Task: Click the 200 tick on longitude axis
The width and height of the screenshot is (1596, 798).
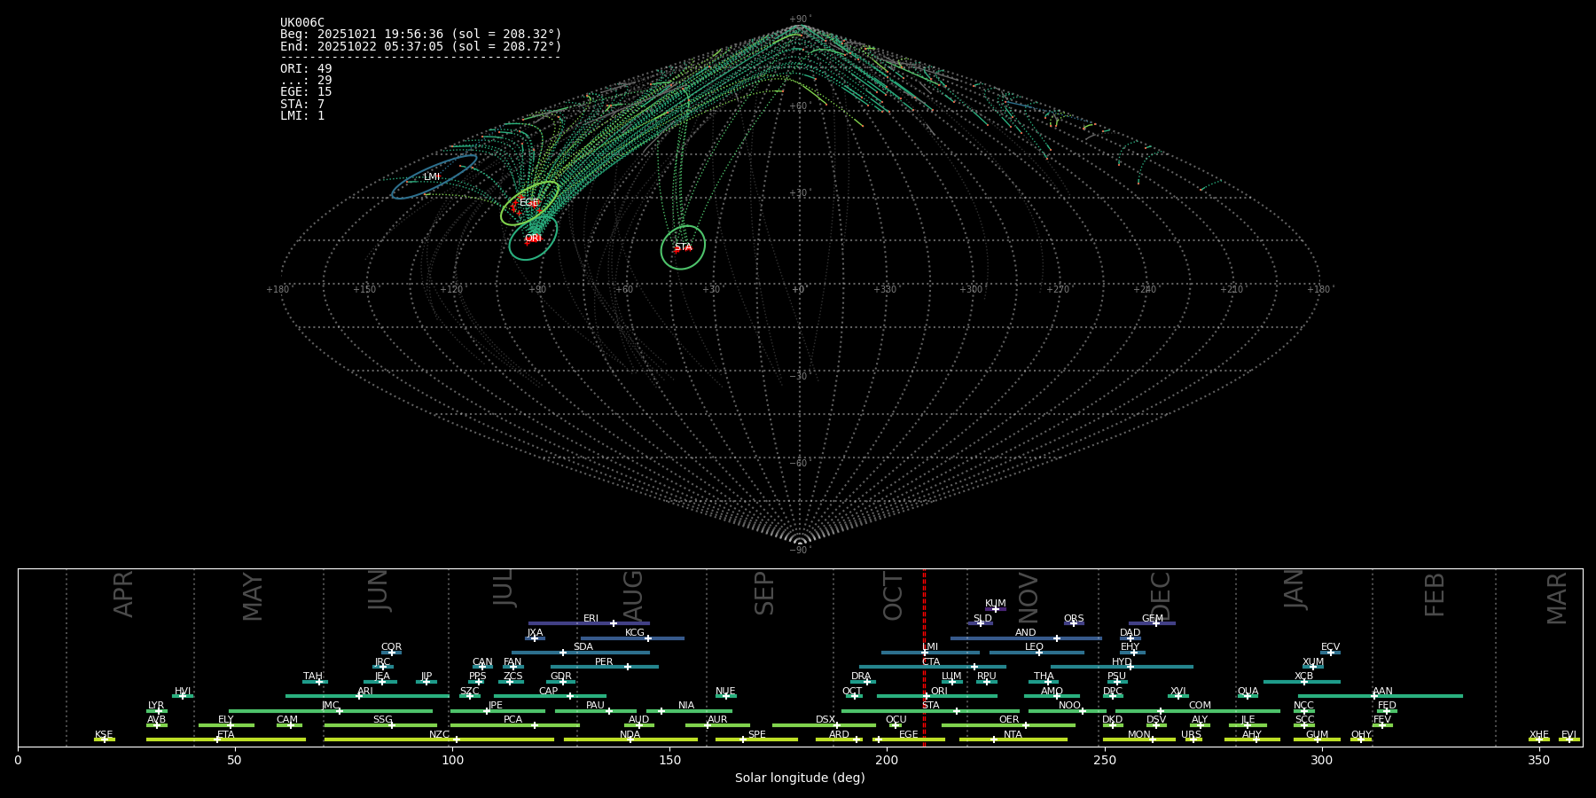Action: coord(887,761)
